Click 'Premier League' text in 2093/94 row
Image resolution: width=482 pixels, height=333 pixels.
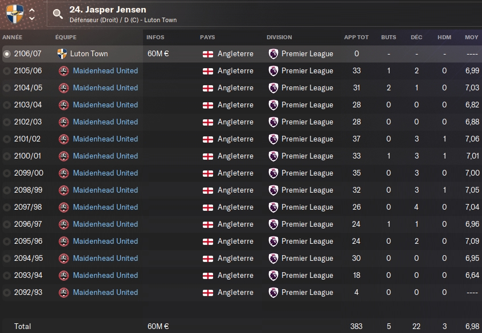pyautogui.click(x=307, y=276)
